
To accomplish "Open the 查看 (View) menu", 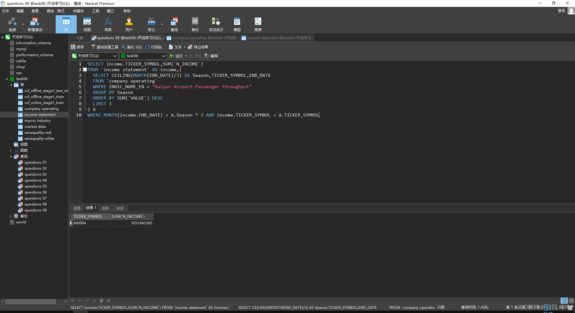I will click(35, 11).
